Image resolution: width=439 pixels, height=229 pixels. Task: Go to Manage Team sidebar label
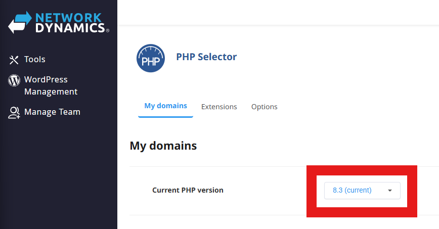click(52, 112)
